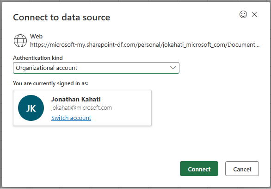This screenshot has width=271, height=189.
Task: Click the Jonathan Kahati name text
Action: point(76,99)
